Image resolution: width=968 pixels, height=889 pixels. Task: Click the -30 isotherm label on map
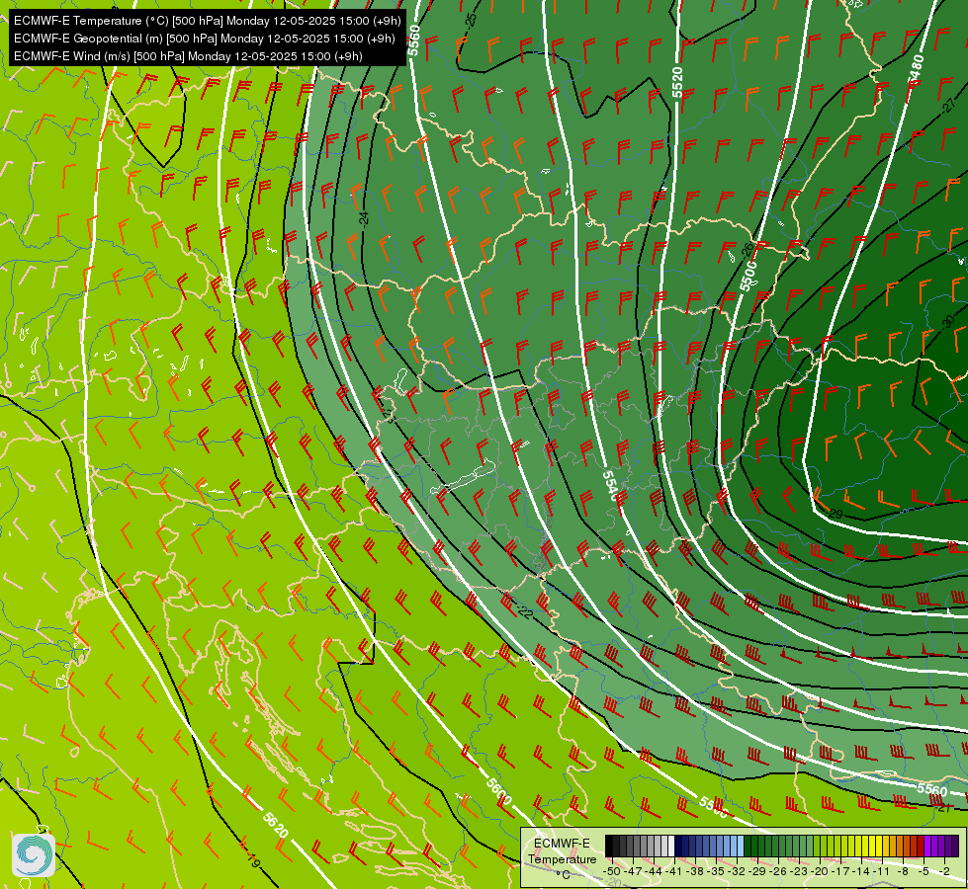[948, 321]
